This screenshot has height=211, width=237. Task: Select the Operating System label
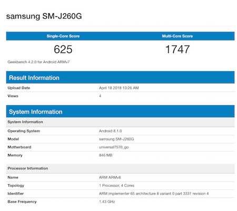[24, 131]
